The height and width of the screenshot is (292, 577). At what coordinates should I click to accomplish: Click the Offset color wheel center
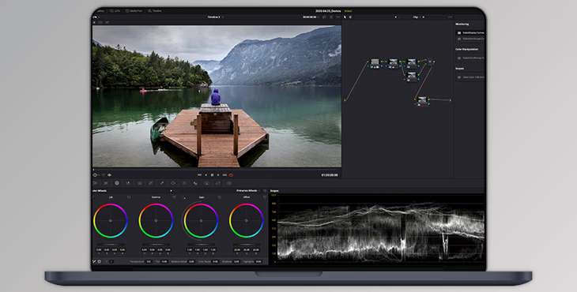pyautogui.click(x=246, y=221)
